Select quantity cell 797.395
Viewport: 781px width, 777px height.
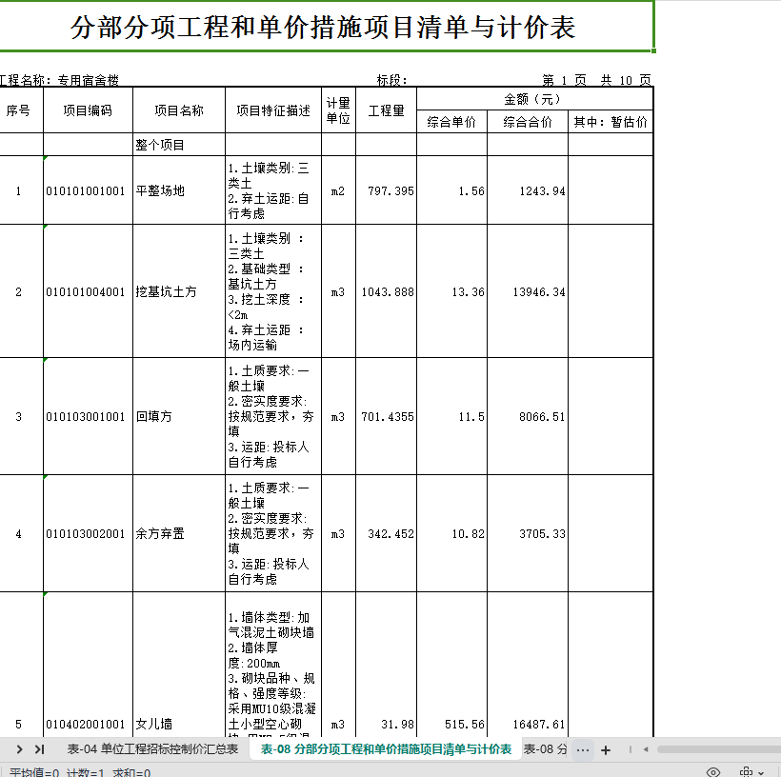(386, 190)
